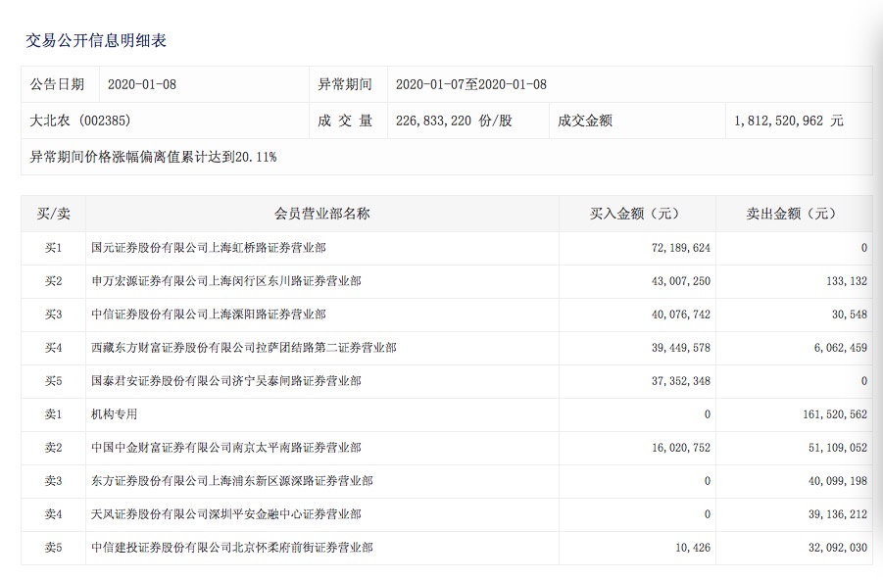Viewport: 883px width, 581px height.
Task: Click the 涨幅偏离值累计达到20.11% notice text
Action: coord(154,157)
